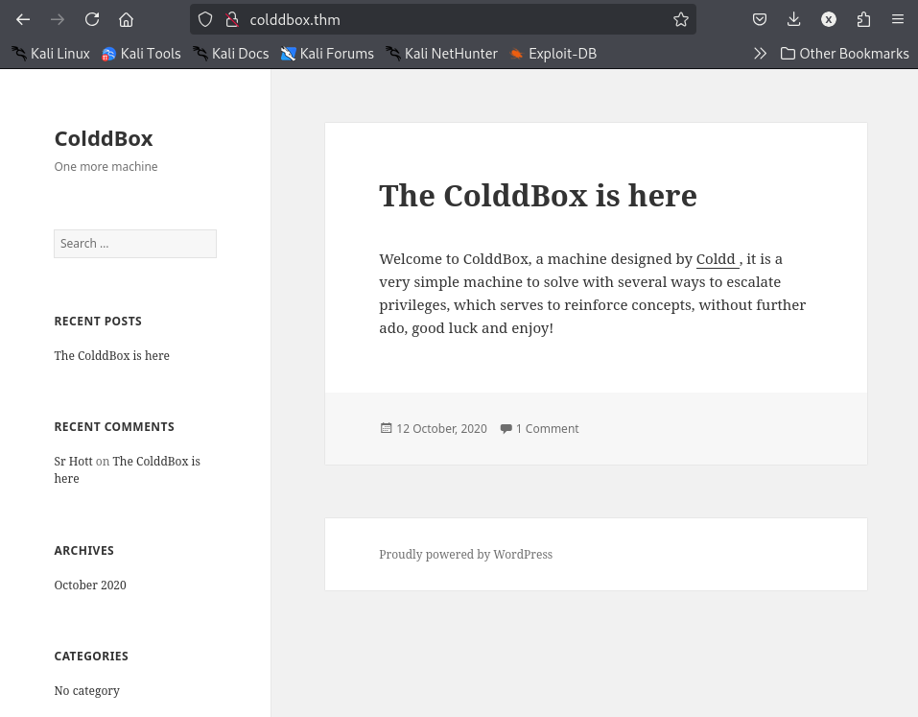Open Other Bookmarks folder
The image size is (918, 717).
pyautogui.click(x=845, y=54)
